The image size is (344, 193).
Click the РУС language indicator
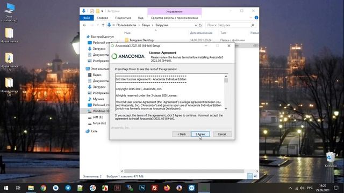[x=310, y=188]
